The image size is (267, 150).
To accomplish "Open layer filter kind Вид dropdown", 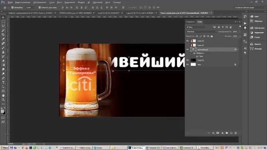I will coord(196,27).
